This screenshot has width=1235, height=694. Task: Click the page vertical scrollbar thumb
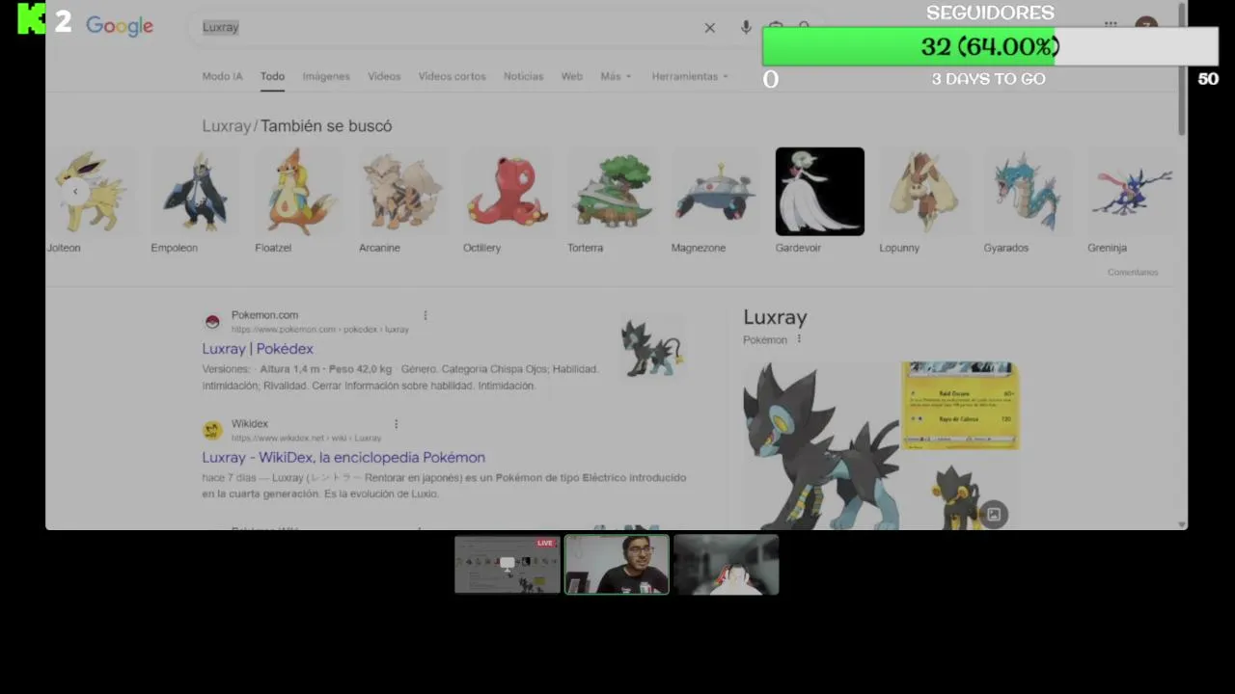coord(1182,67)
